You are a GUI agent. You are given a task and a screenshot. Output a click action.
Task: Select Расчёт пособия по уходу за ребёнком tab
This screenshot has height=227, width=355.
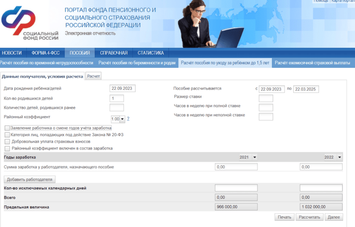[225, 63]
